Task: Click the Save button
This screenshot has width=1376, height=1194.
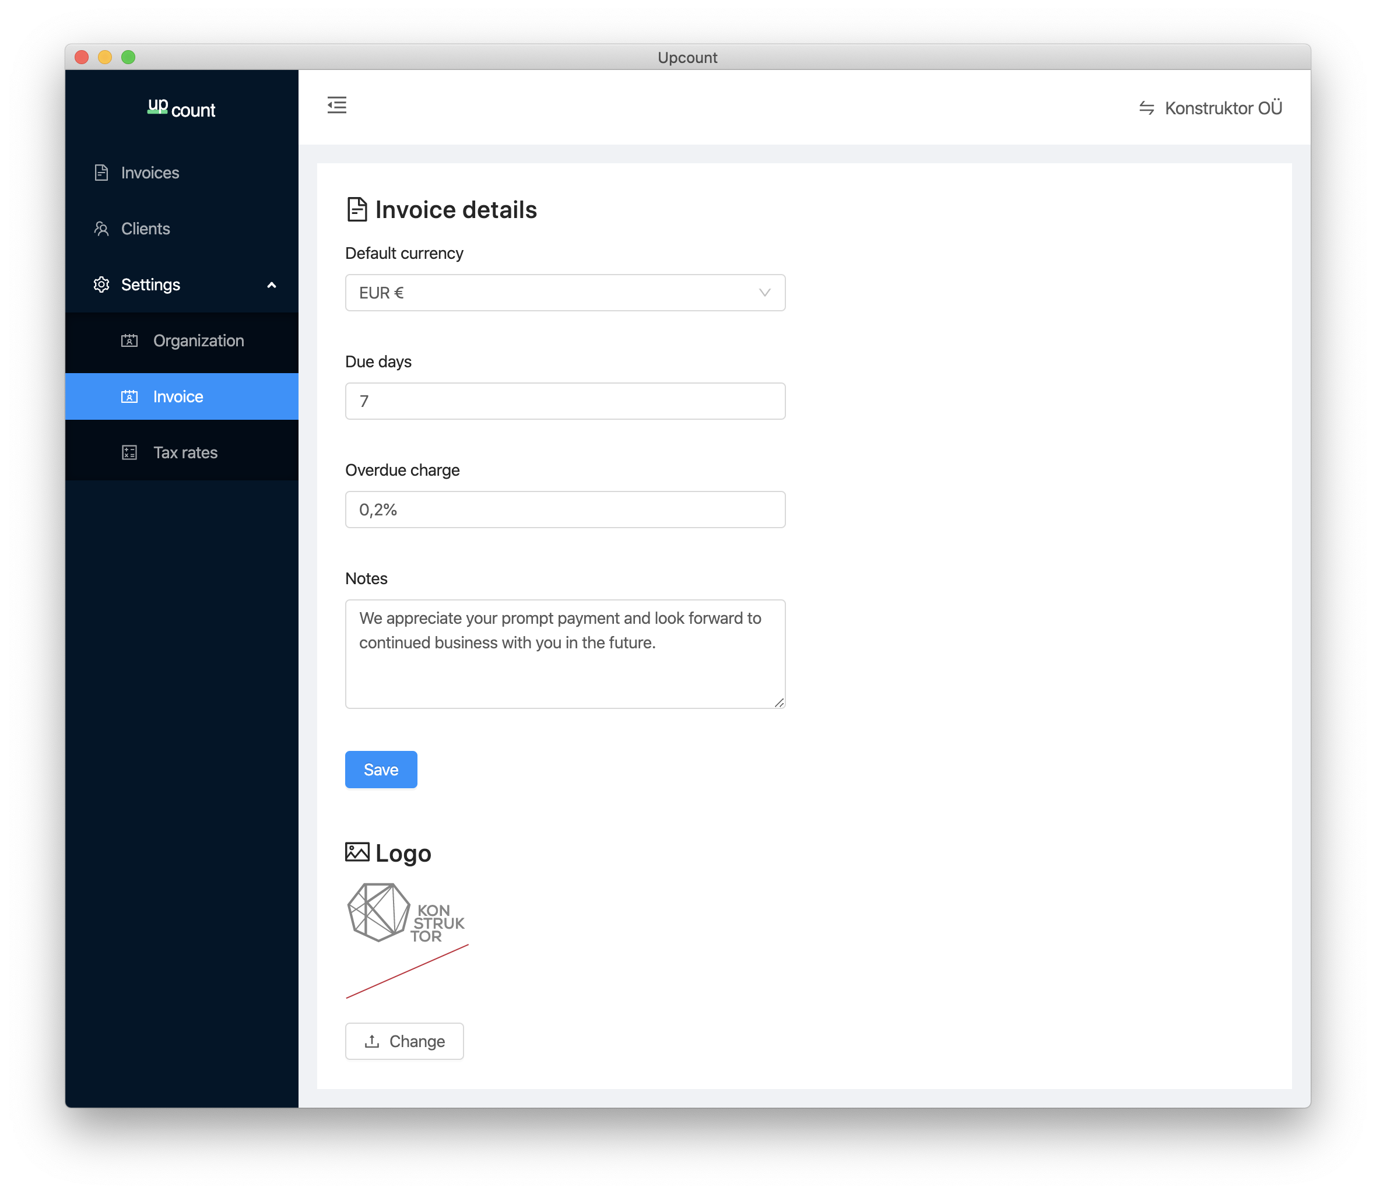Action: point(381,768)
